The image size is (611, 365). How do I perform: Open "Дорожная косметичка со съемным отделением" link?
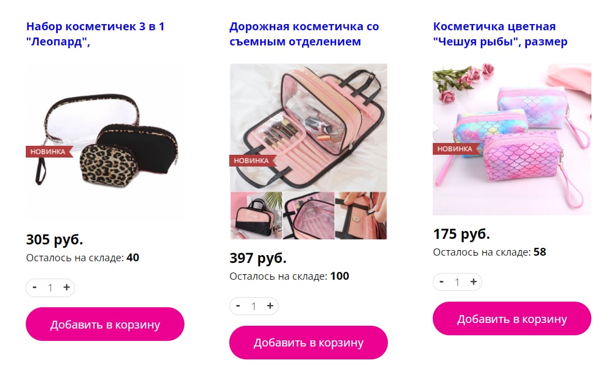pos(304,34)
